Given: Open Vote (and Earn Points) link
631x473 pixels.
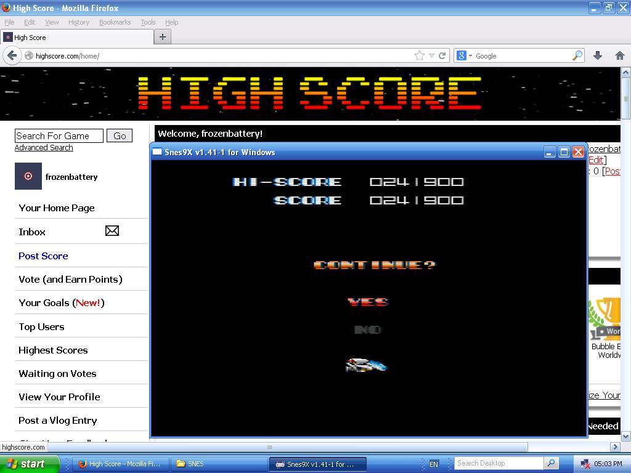Looking at the screenshot, I should click(70, 279).
